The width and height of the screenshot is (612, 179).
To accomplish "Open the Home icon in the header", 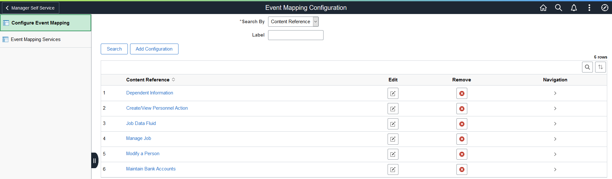I will pos(543,8).
